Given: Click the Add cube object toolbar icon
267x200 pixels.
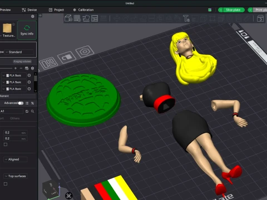Looking at the screenshot, I should coord(68,18).
